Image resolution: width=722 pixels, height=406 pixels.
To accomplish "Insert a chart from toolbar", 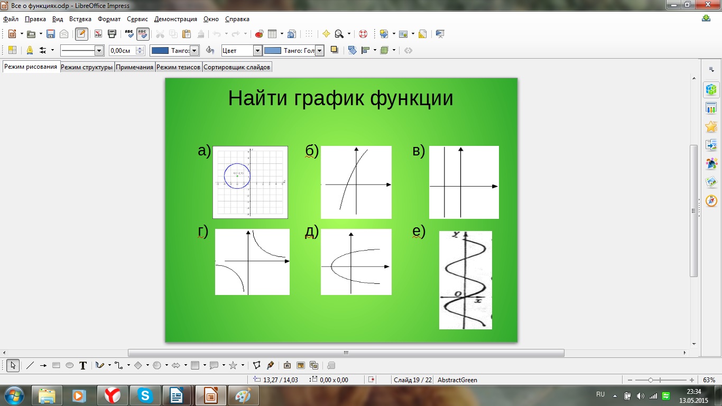I will (x=259, y=34).
